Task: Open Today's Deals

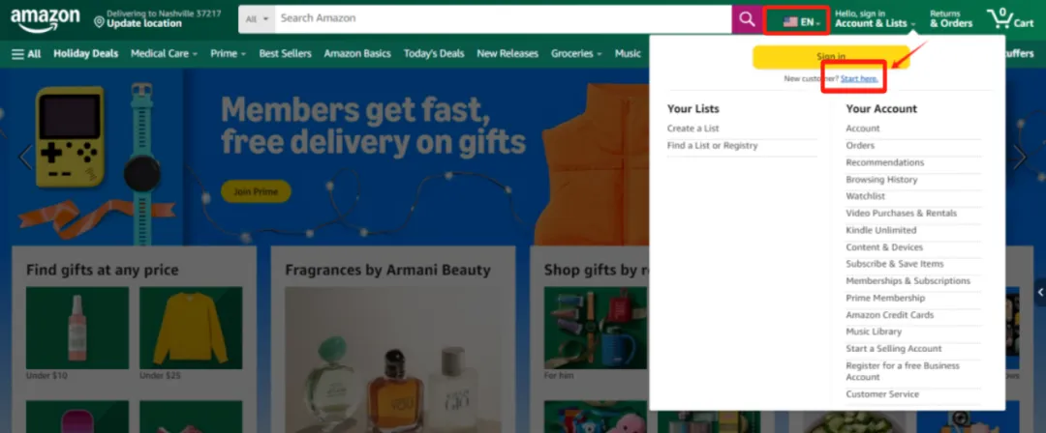Action: (x=434, y=54)
